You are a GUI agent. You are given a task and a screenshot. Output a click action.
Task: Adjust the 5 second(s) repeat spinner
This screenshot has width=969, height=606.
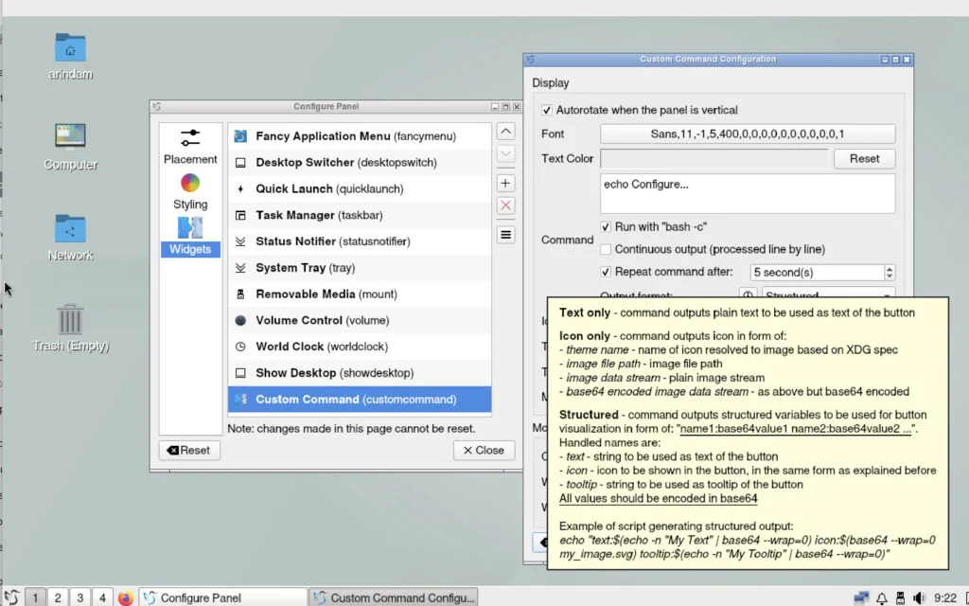(x=889, y=273)
